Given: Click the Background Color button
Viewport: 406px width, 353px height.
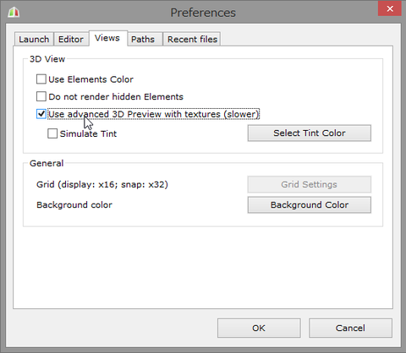Looking at the screenshot, I should point(310,204).
